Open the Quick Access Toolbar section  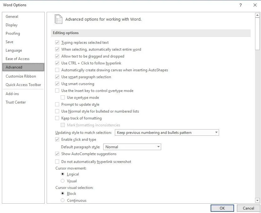(23, 85)
